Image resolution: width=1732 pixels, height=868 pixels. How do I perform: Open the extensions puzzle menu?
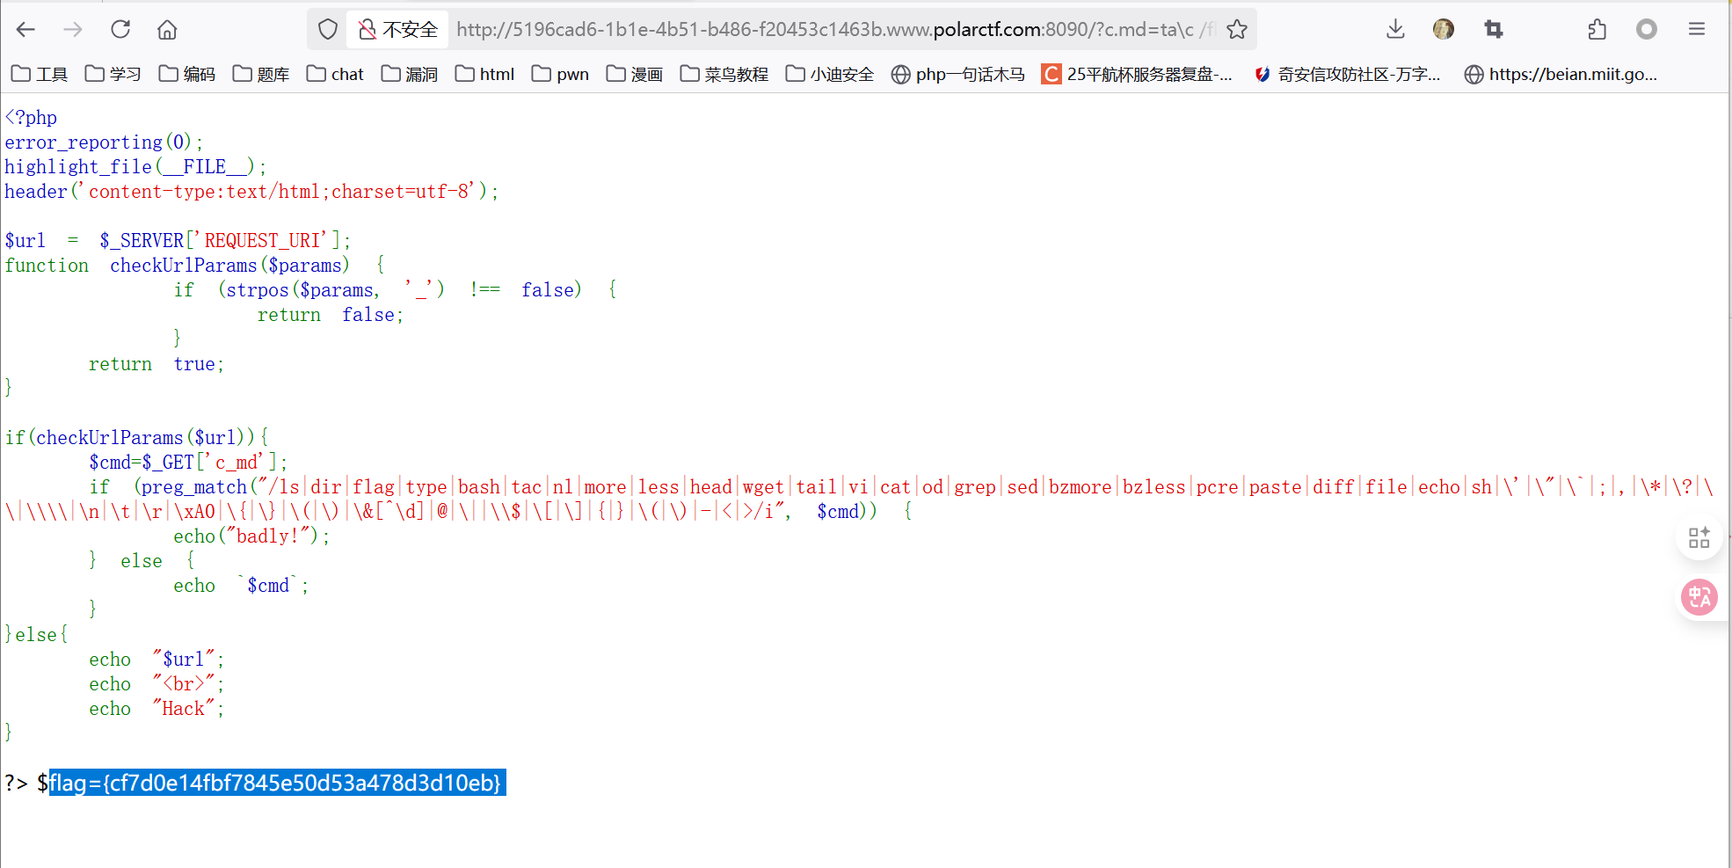1597,30
